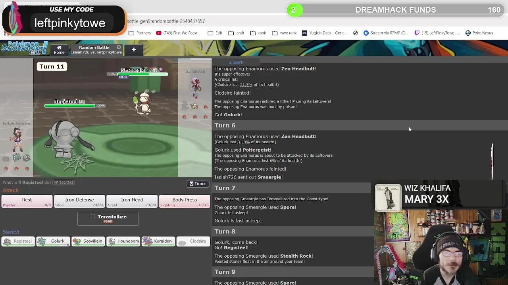
Task: Click the Turn 8 log heading
Action: (x=225, y=232)
